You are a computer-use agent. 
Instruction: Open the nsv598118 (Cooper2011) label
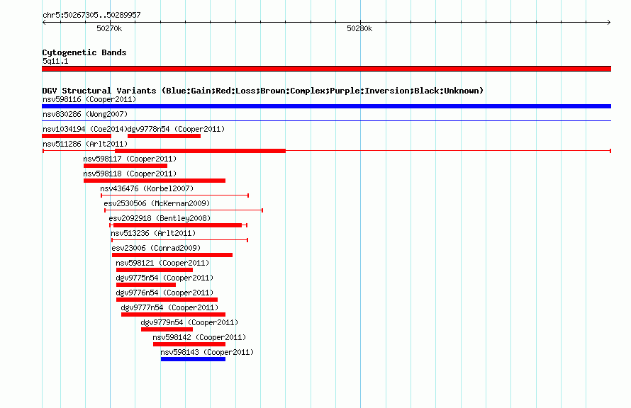[130, 174]
